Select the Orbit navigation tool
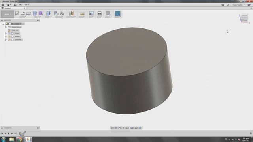 pyautogui.click(x=111, y=128)
